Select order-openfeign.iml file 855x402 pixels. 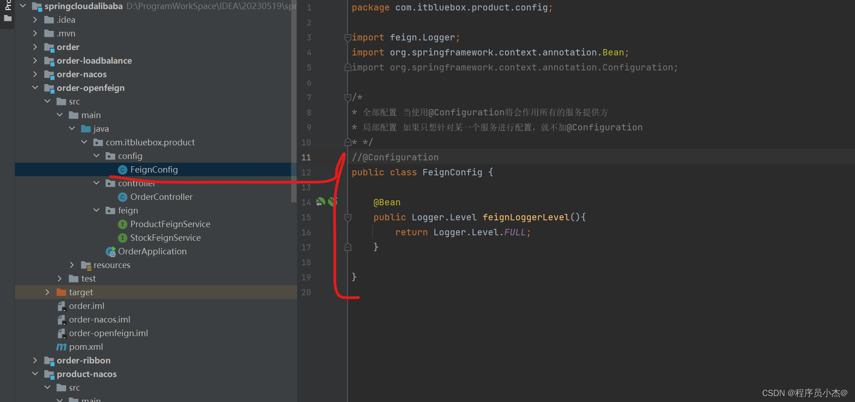pyautogui.click(x=109, y=333)
